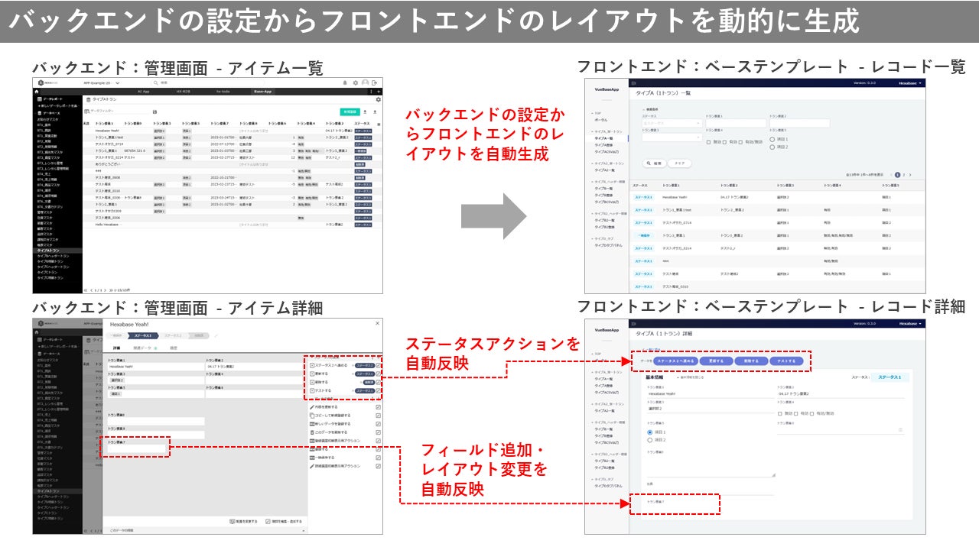The width and height of the screenshot is (979, 550).
Task: Save data filter with floppy icon
Action: click(x=154, y=112)
